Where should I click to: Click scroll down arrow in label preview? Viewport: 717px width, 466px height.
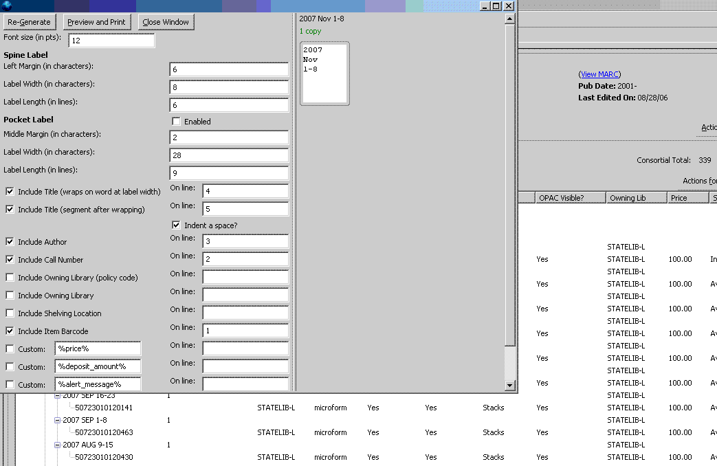pyautogui.click(x=509, y=386)
